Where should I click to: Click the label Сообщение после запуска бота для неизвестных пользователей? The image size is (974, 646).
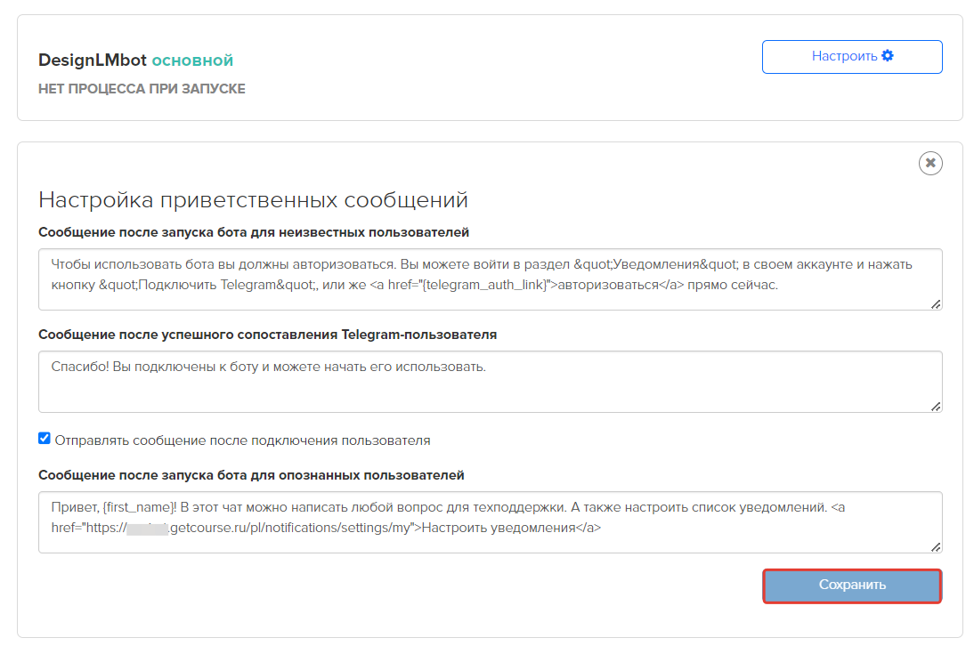tap(254, 232)
